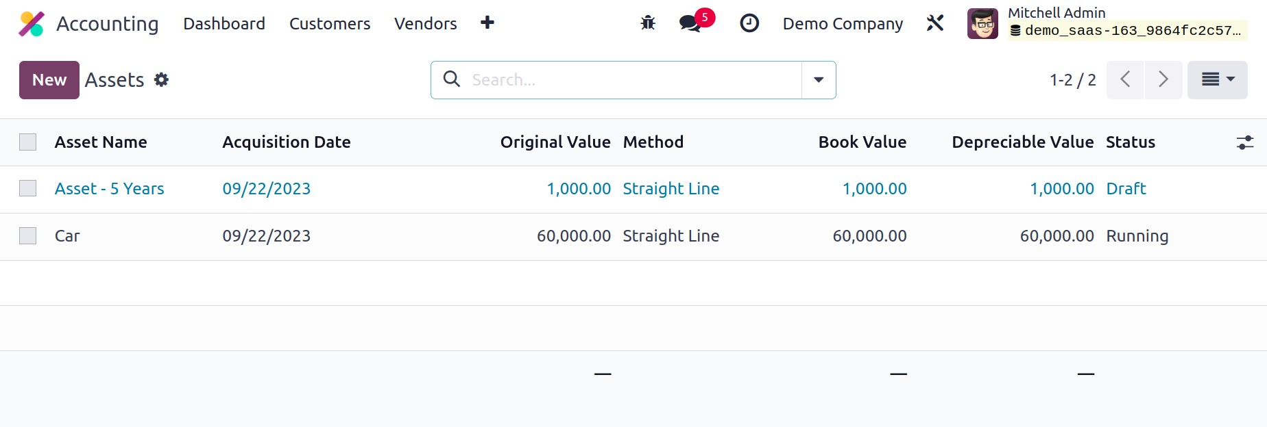This screenshot has width=1267, height=427.
Task: Open the chat conversations icon
Action: (x=690, y=23)
